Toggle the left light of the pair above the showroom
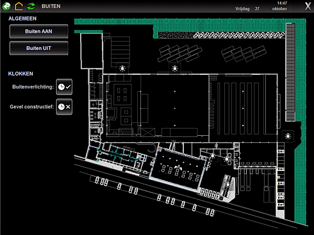314x235 pixels. click(213, 156)
